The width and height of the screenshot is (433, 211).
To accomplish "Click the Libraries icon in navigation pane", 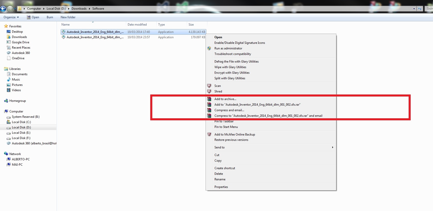I will click(6, 69).
